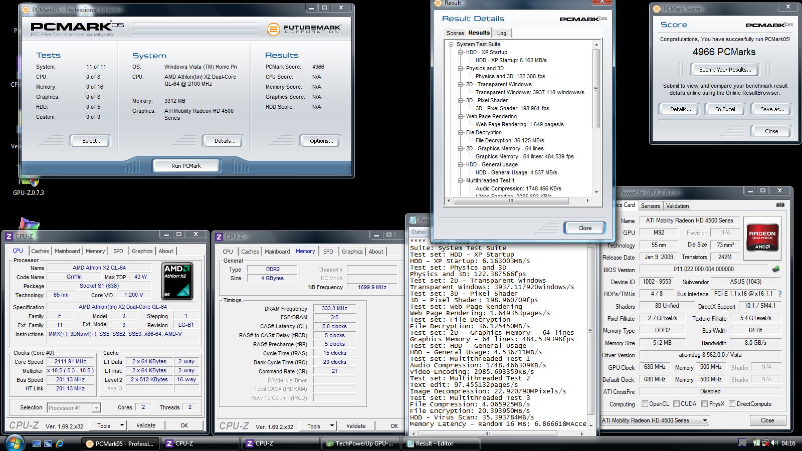Click the Options... button under Results
The width and height of the screenshot is (802, 451).
321,141
